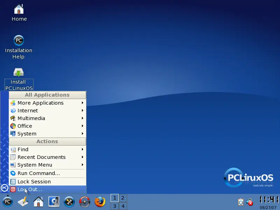Click the arrow beside System Menu
This screenshot has height=210, width=280.
click(83, 164)
